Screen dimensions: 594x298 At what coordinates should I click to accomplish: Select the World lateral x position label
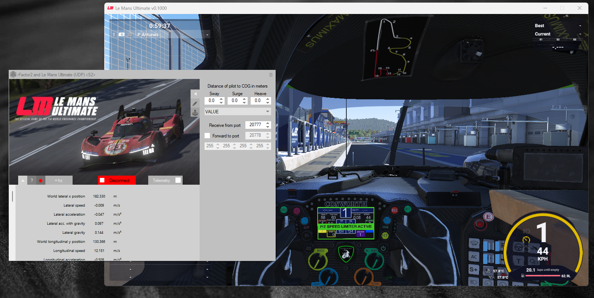pos(66,196)
